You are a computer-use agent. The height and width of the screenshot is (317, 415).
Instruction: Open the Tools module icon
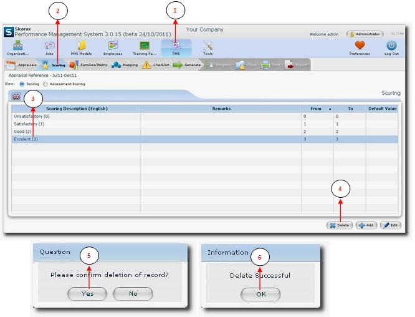point(208,46)
